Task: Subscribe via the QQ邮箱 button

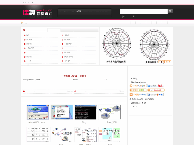Action: point(138,94)
